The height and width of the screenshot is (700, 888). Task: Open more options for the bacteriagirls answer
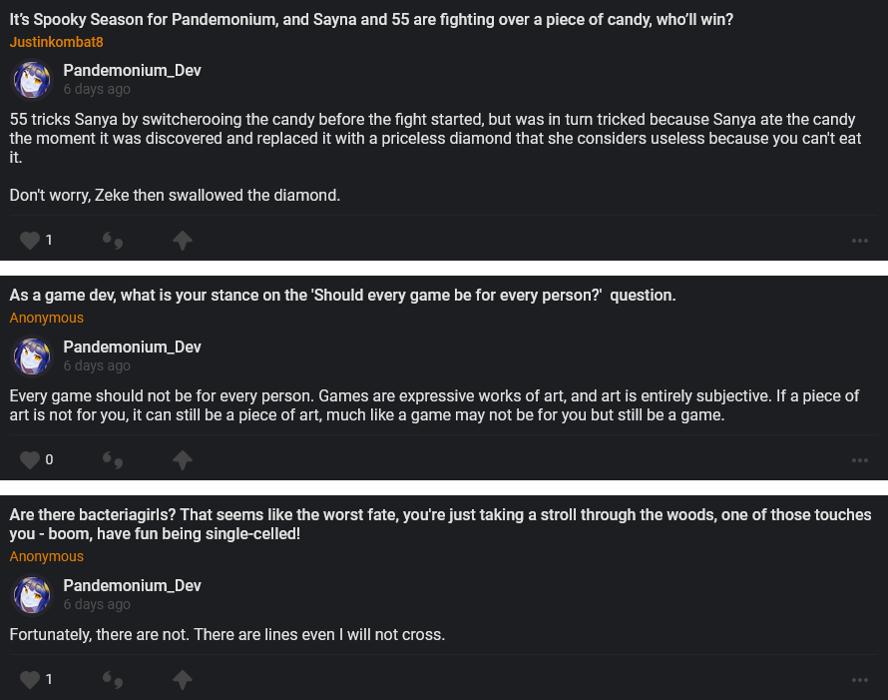coord(860,680)
